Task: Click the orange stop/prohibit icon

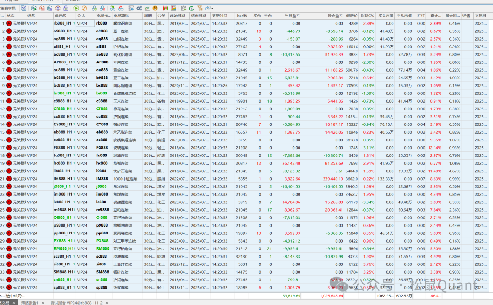Action: coord(84,8)
